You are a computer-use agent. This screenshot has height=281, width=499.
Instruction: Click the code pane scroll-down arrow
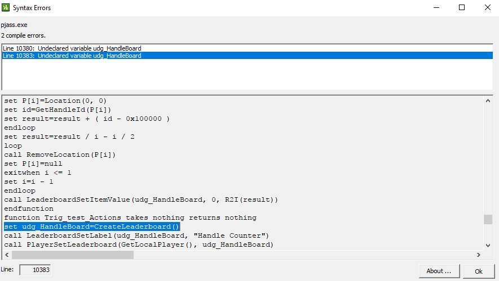click(488, 244)
